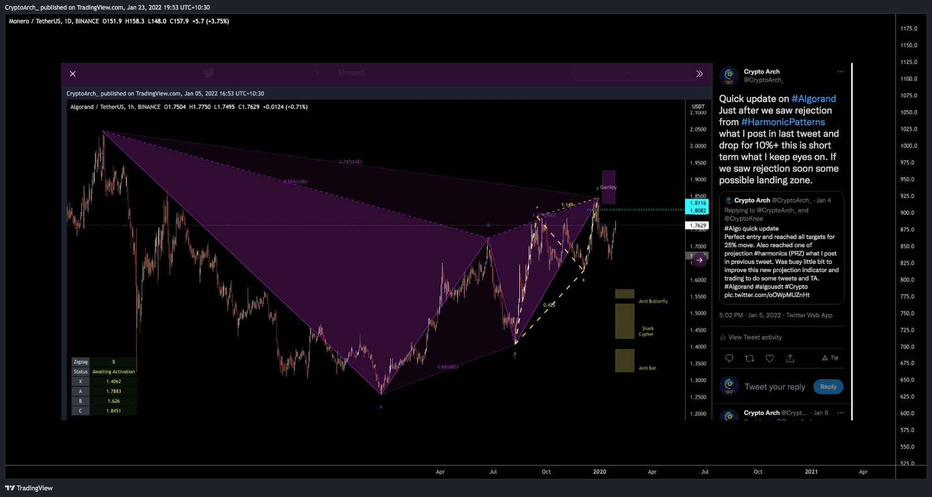
Task: Open Crypto Arch's profile avatar on the main tweet
Action: pyautogui.click(x=729, y=76)
